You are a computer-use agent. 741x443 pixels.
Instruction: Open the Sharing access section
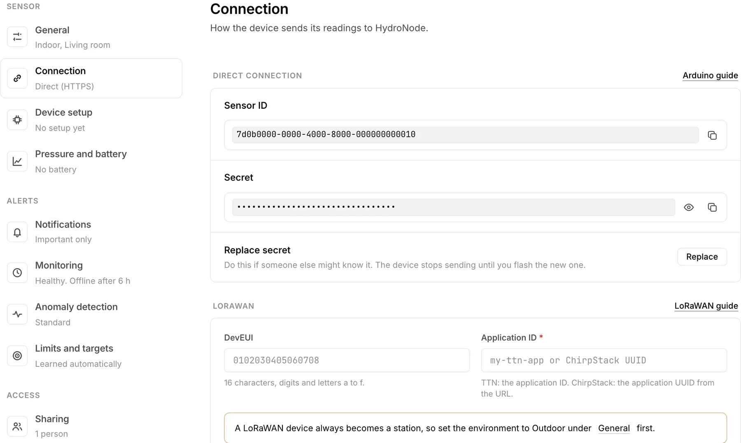coord(91,427)
